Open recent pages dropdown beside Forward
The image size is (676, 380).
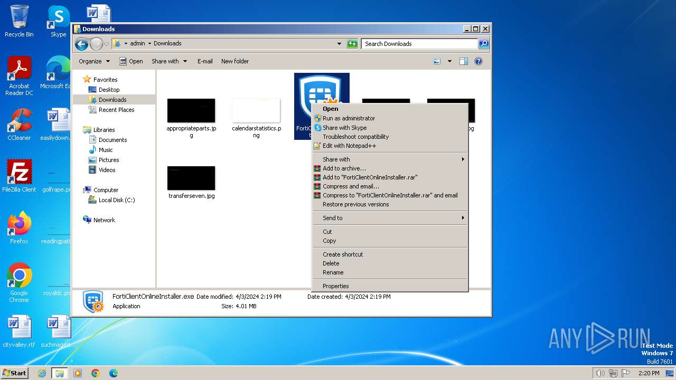click(x=107, y=44)
